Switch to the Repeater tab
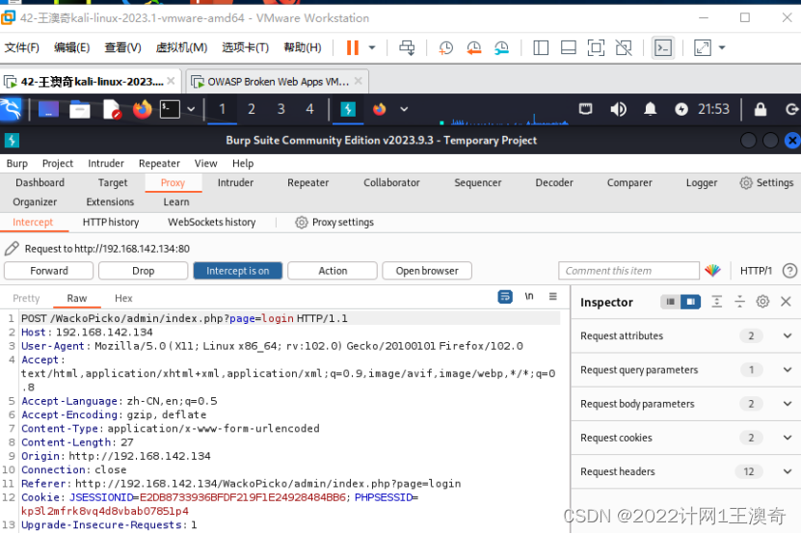 click(307, 183)
